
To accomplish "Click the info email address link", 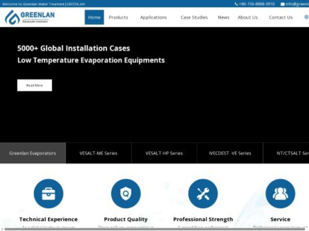I will [297, 4].
